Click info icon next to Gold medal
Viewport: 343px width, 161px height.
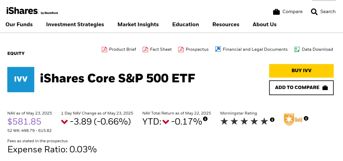[x=306, y=118]
